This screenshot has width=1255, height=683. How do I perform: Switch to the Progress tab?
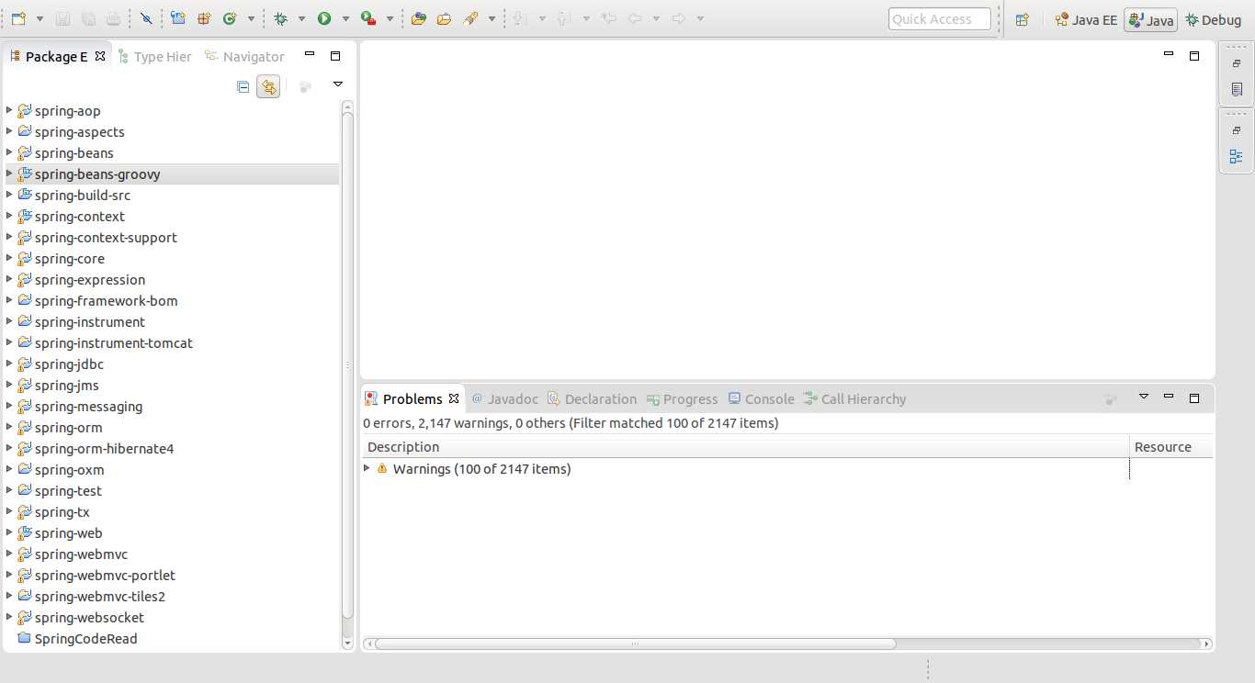click(x=682, y=399)
